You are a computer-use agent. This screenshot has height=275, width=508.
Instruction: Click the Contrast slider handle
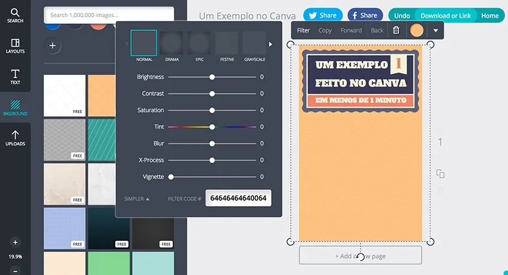click(212, 93)
